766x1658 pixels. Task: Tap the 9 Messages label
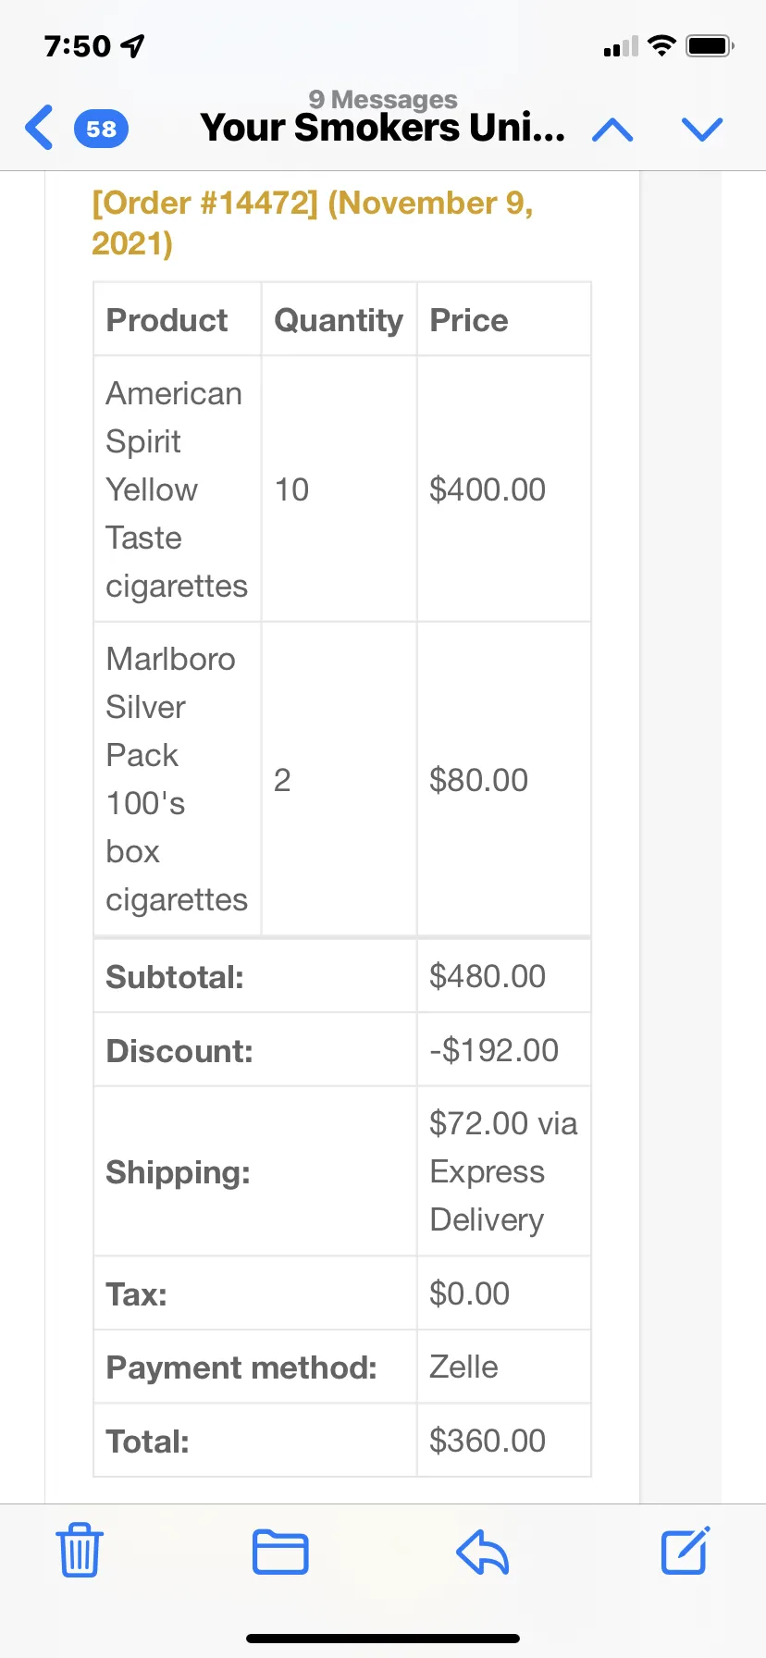(383, 99)
